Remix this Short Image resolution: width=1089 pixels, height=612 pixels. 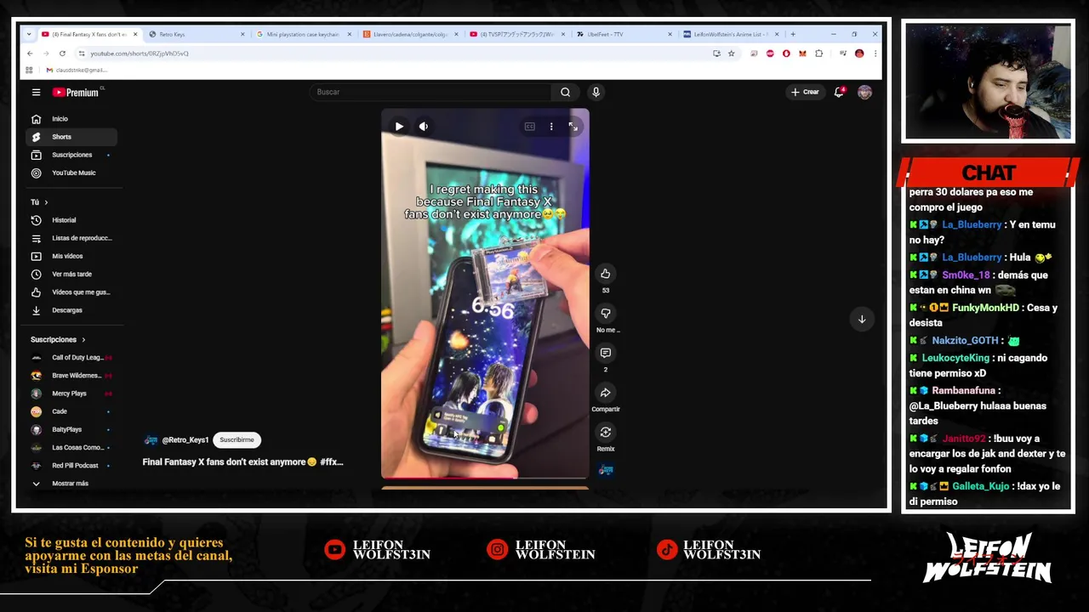click(605, 432)
